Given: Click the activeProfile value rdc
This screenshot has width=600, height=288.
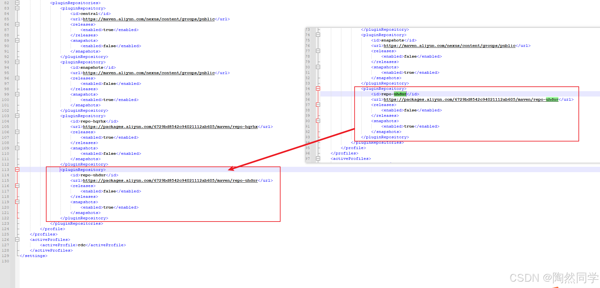Looking at the screenshot, I should pos(82,245).
